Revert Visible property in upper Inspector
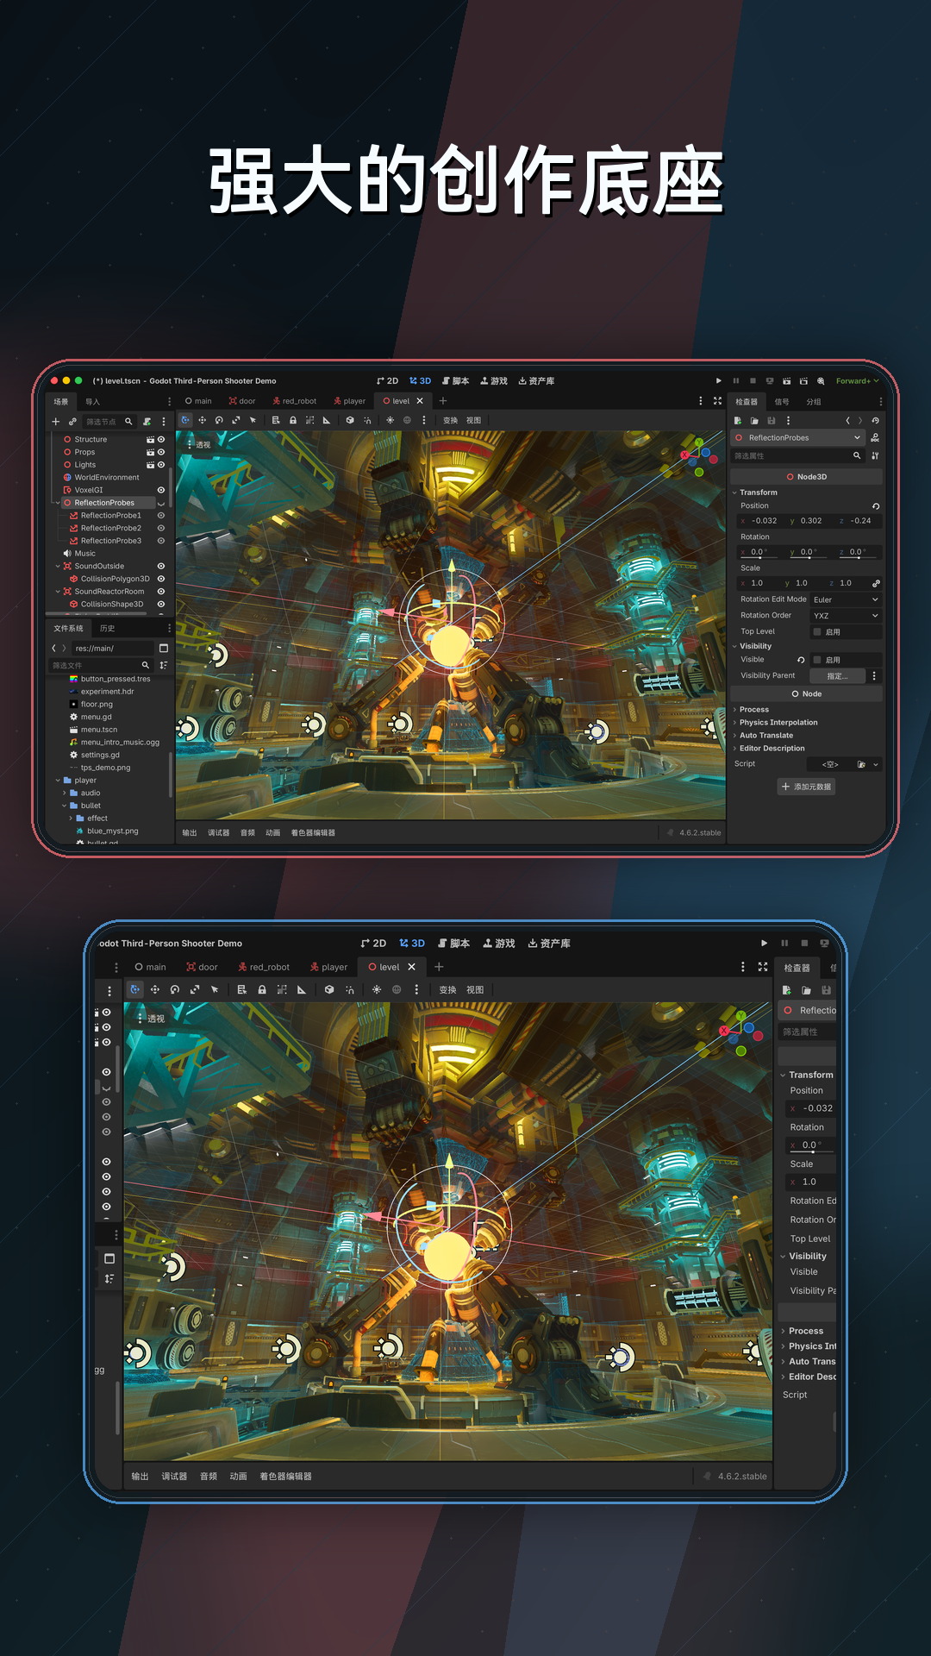The image size is (931, 1656). [801, 660]
